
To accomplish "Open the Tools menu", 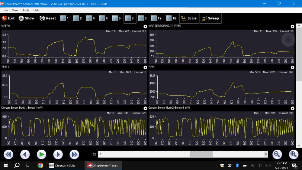I will click(26, 10).
